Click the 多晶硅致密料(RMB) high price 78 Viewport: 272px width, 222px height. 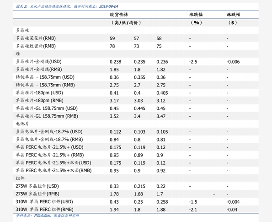click(x=112, y=46)
